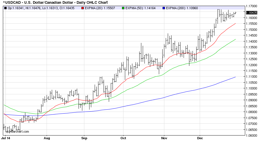Click the Oct date axis label
The height and width of the screenshot is (147, 259).
123,138
